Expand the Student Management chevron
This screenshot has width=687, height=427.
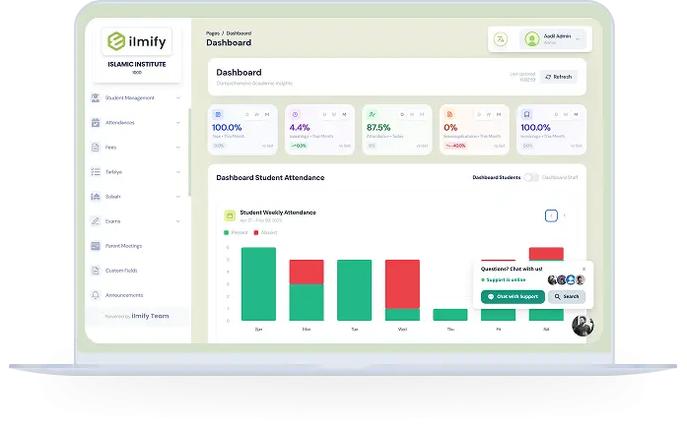pyautogui.click(x=177, y=98)
